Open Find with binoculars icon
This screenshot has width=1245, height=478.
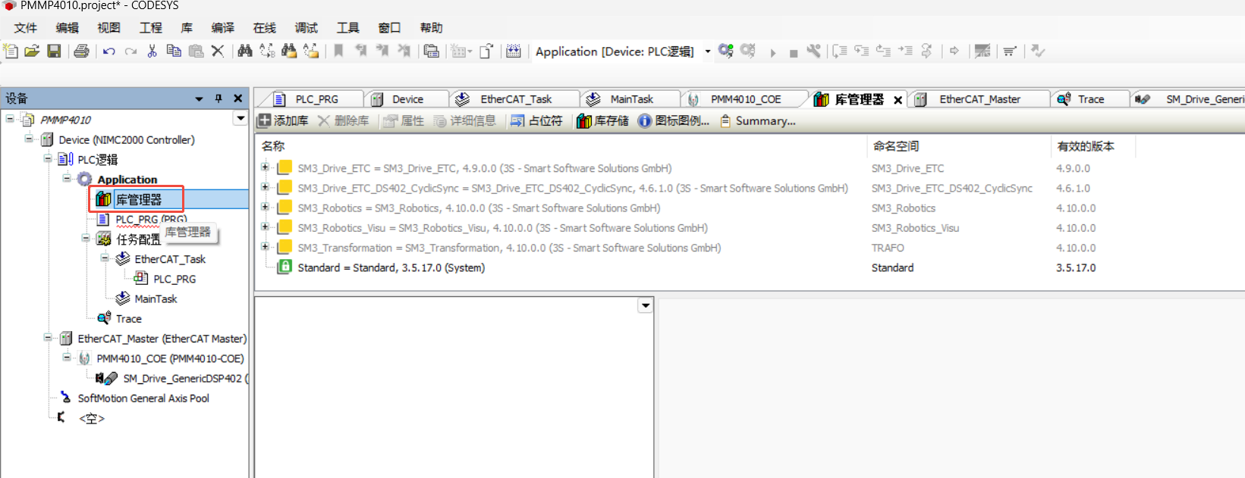coord(244,51)
